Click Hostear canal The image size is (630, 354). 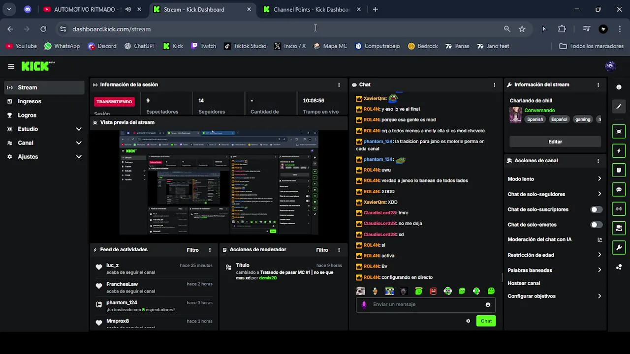(524, 283)
